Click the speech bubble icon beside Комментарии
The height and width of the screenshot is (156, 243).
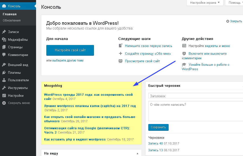[4, 55]
